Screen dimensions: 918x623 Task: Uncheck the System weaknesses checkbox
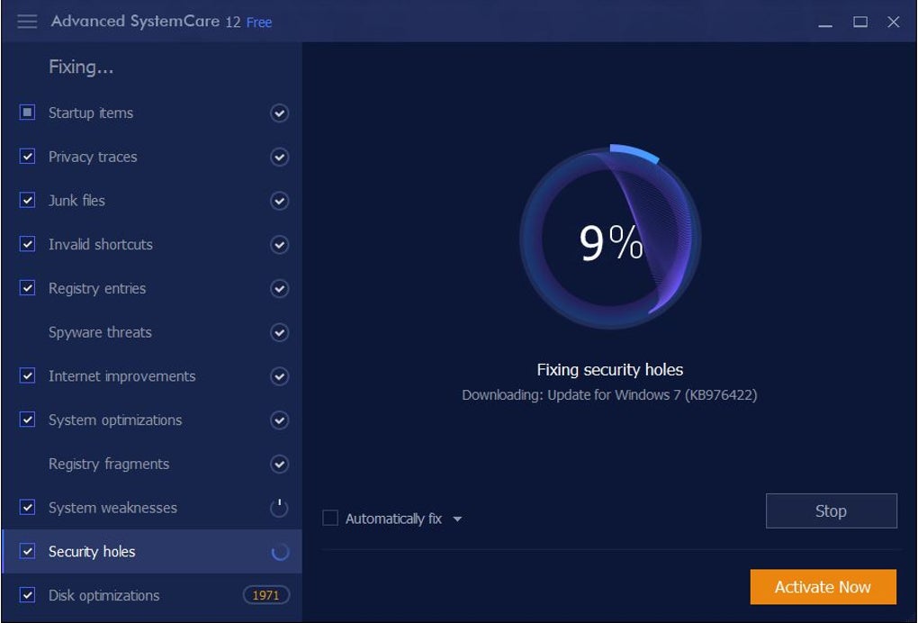tap(27, 507)
